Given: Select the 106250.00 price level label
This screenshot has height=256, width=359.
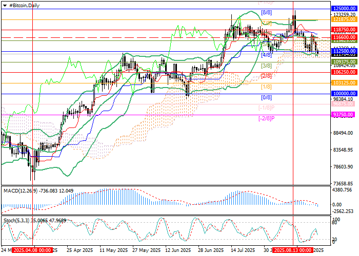Looking at the screenshot, I should click(344, 72).
